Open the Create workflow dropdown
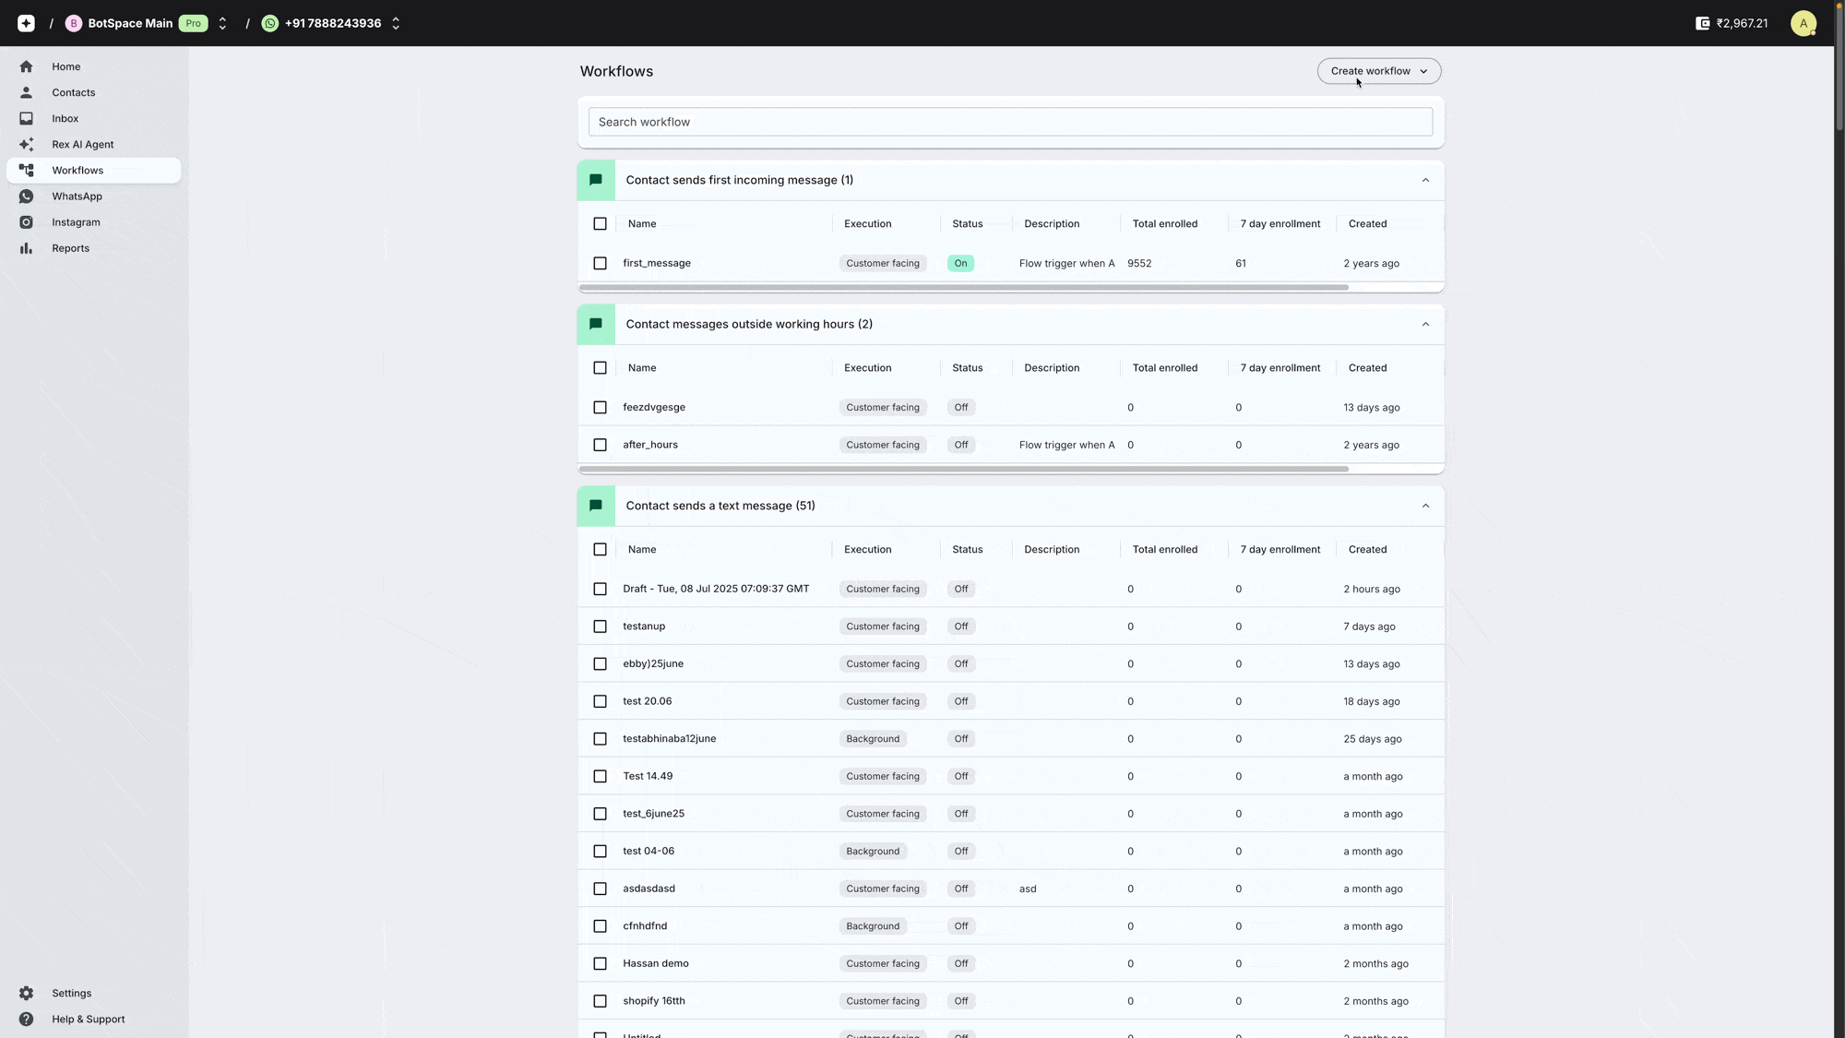Screen dimensions: 1845x1038 click(1378, 71)
